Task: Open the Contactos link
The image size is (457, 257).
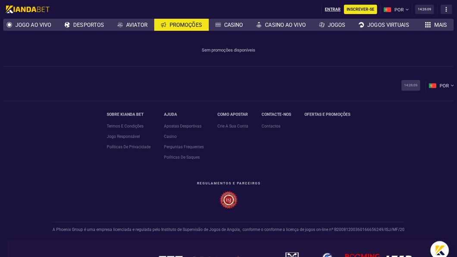Action: 271,126
